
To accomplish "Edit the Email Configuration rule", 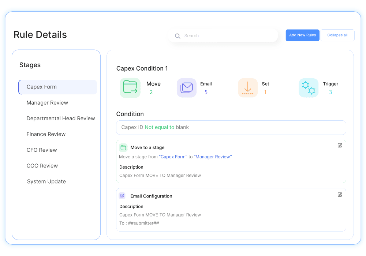I will [340, 195].
